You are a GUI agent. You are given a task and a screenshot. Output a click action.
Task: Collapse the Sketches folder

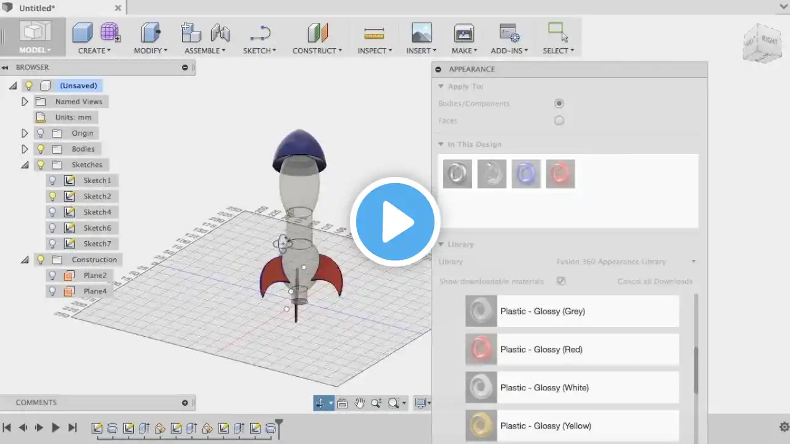coord(25,165)
